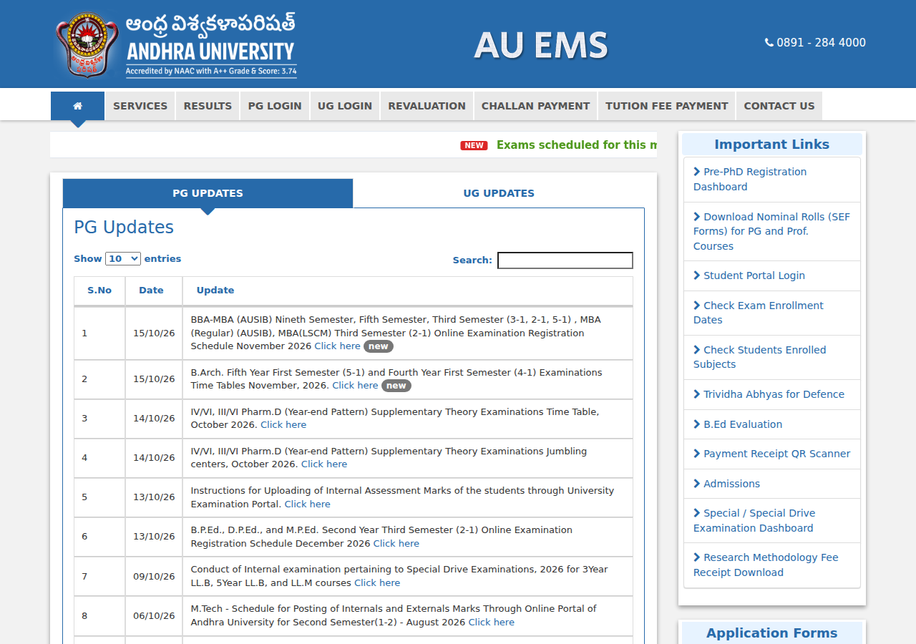Sort the table by S.No column
Screen dimensions: 916x644
click(x=99, y=291)
